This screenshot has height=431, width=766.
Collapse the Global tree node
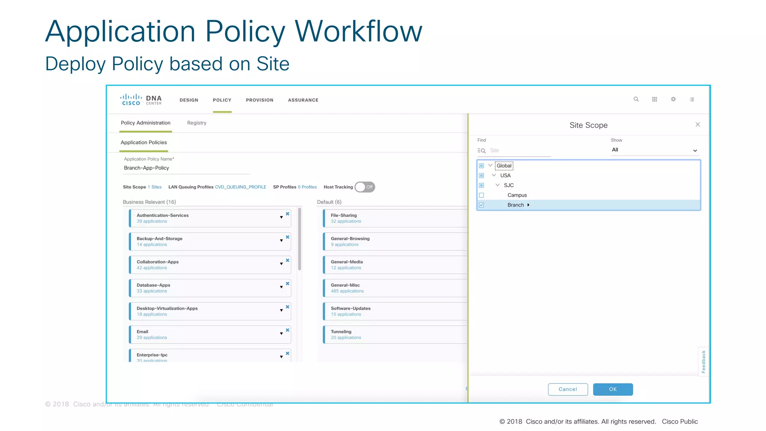click(490, 165)
